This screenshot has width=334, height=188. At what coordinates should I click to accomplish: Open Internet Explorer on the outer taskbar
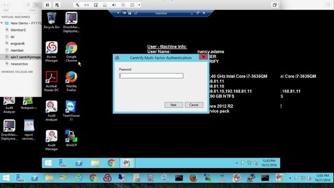point(79,178)
